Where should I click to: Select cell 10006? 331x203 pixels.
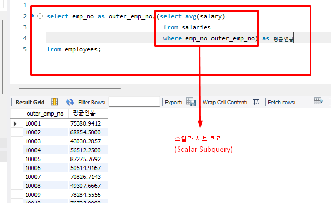(46, 168)
